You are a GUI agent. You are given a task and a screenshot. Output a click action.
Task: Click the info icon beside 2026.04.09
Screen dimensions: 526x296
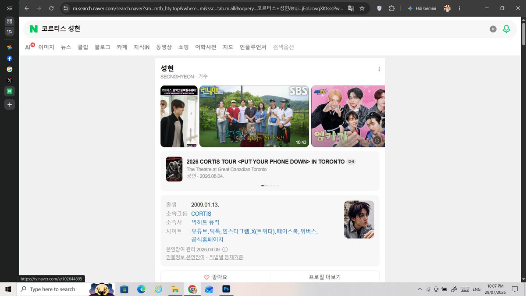225,250
